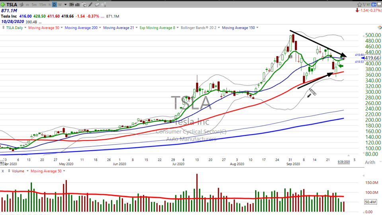Screen dimensions: 382x215
Task: Click the red -1.54(-0.37%) change readout
Action: coord(368,10)
